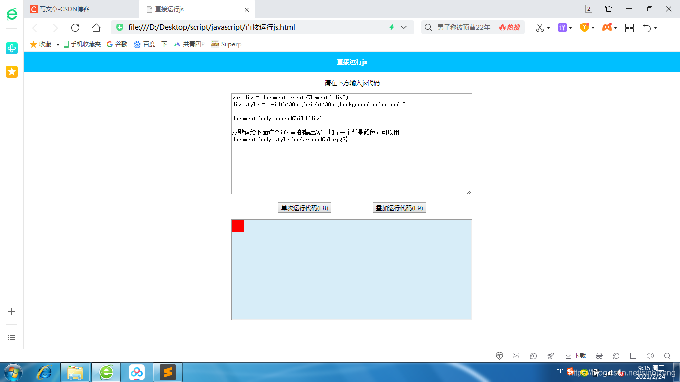Image resolution: width=680 pixels, height=382 pixels.
Task: Open the 收藏 favorites star bookmark
Action: pos(41,44)
